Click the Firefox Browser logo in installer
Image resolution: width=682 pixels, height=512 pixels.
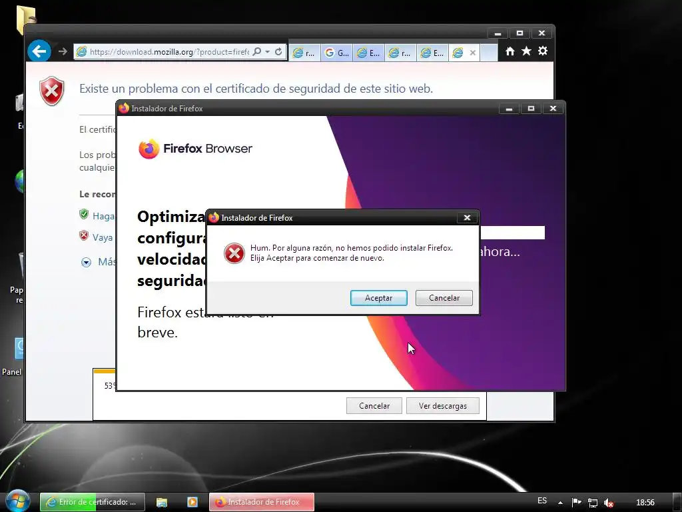195,149
